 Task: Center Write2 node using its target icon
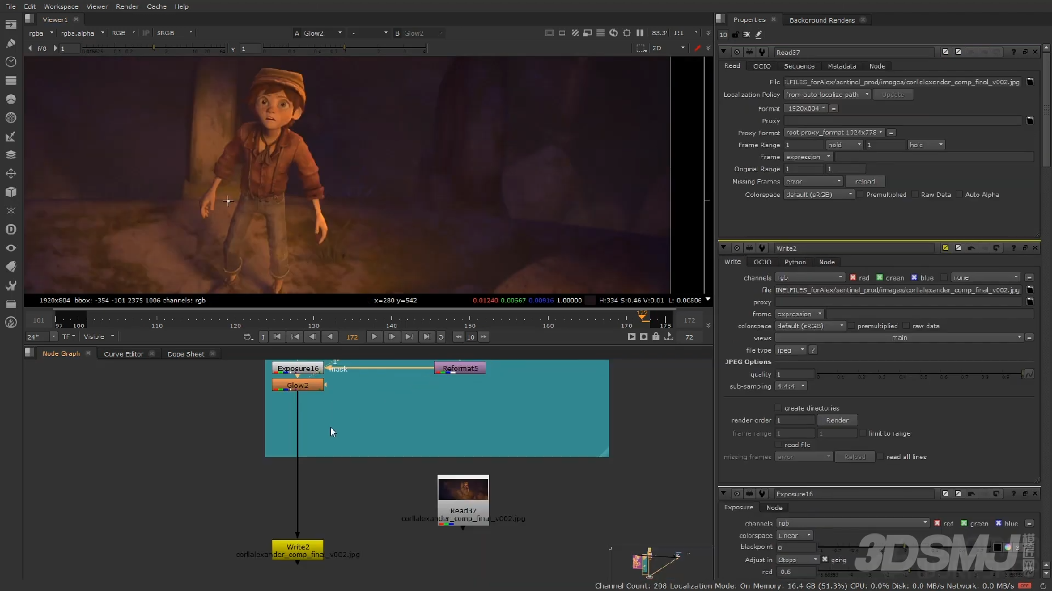737,248
